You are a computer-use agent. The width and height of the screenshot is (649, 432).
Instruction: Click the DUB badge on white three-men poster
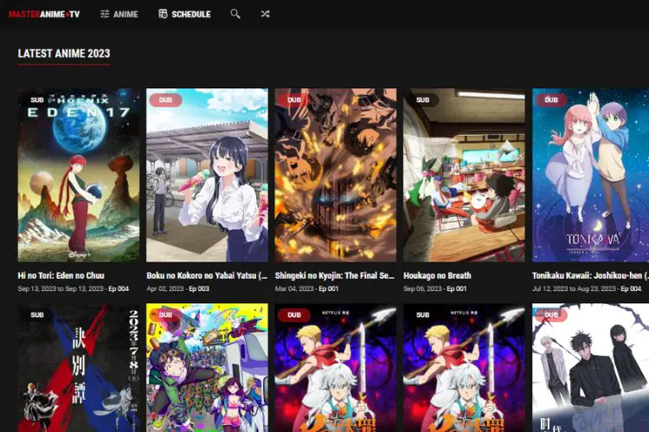coord(551,315)
